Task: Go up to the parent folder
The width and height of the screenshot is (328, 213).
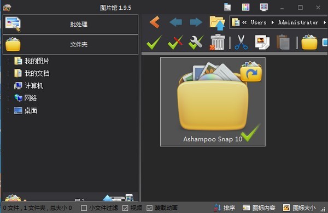Action: coord(217,23)
